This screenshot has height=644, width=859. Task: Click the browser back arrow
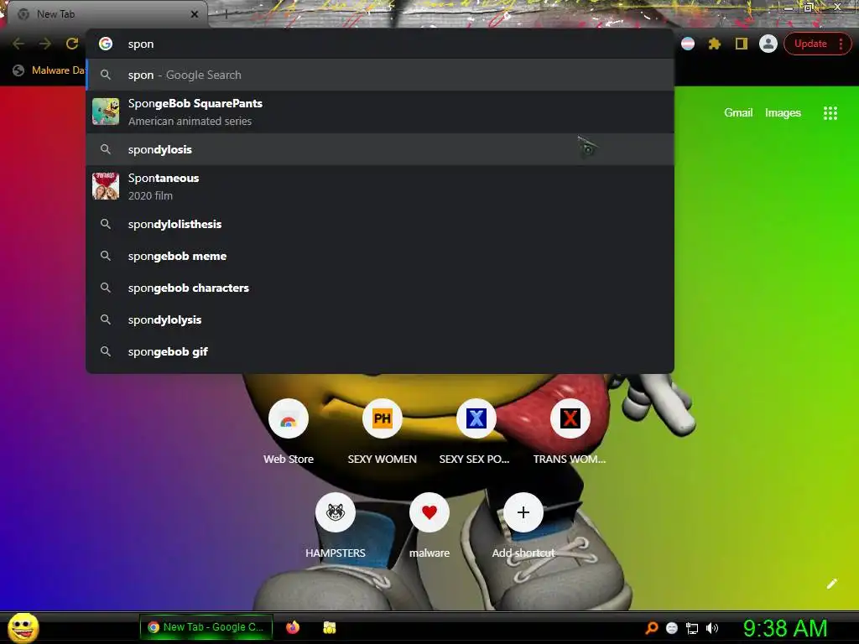[18, 44]
